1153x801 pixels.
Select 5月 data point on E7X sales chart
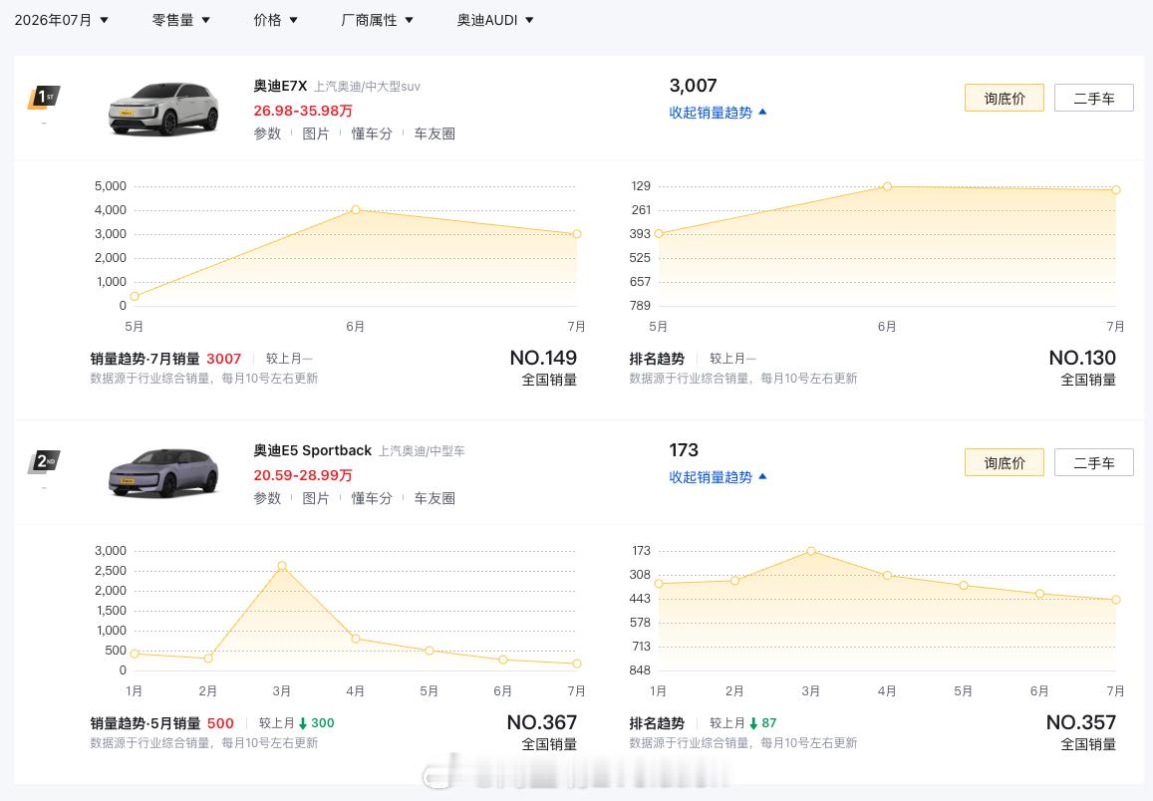(x=134, y=296)
